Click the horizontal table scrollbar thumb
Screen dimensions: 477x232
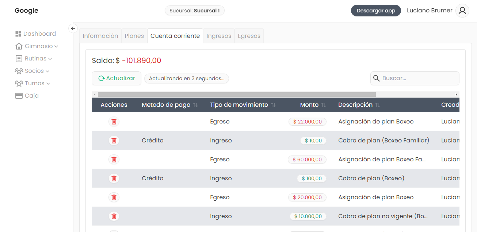click(x=237, y=94)
